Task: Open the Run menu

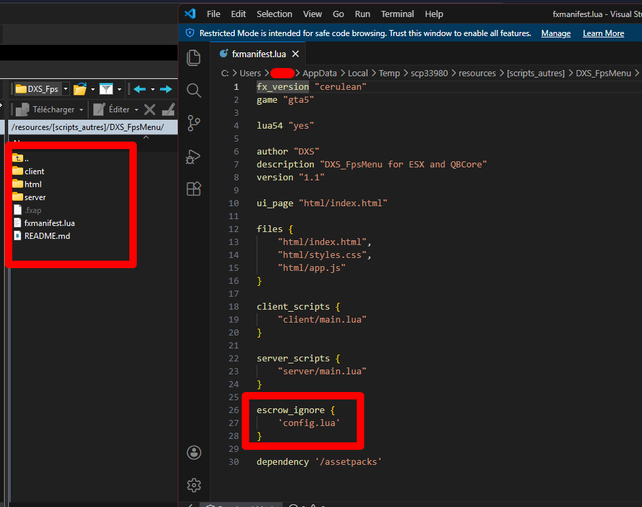Action: click(362, 14)
